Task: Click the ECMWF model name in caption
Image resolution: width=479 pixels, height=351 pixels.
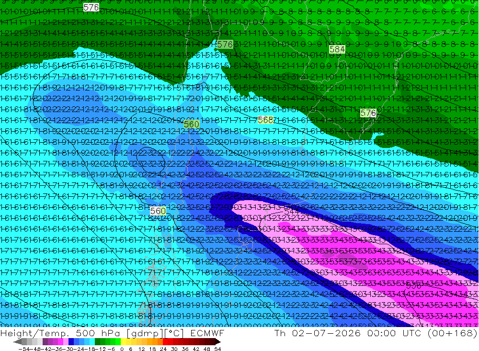Action: pyautogui.click(x=207, y=333)
